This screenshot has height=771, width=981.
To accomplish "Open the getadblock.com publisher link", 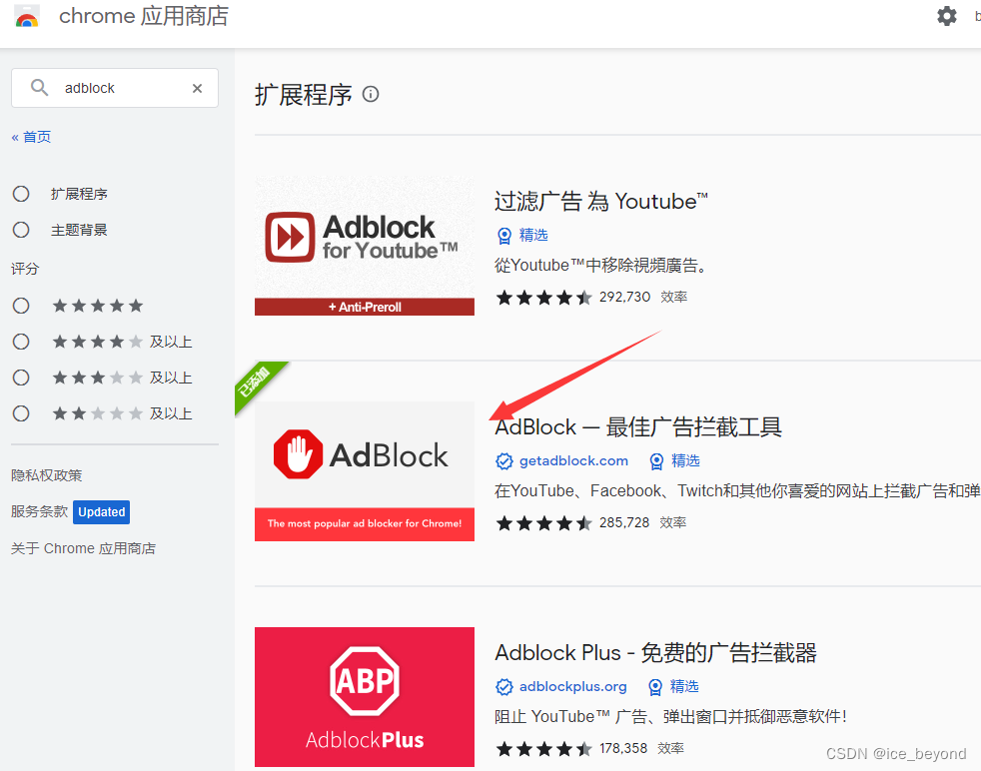I will tap(573, 460).
